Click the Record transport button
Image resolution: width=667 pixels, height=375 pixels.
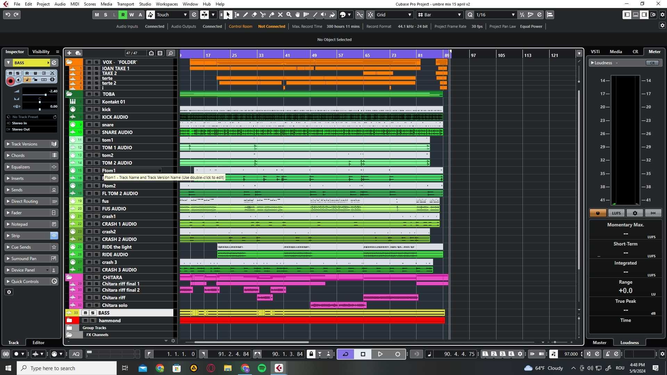click(398, 354)
